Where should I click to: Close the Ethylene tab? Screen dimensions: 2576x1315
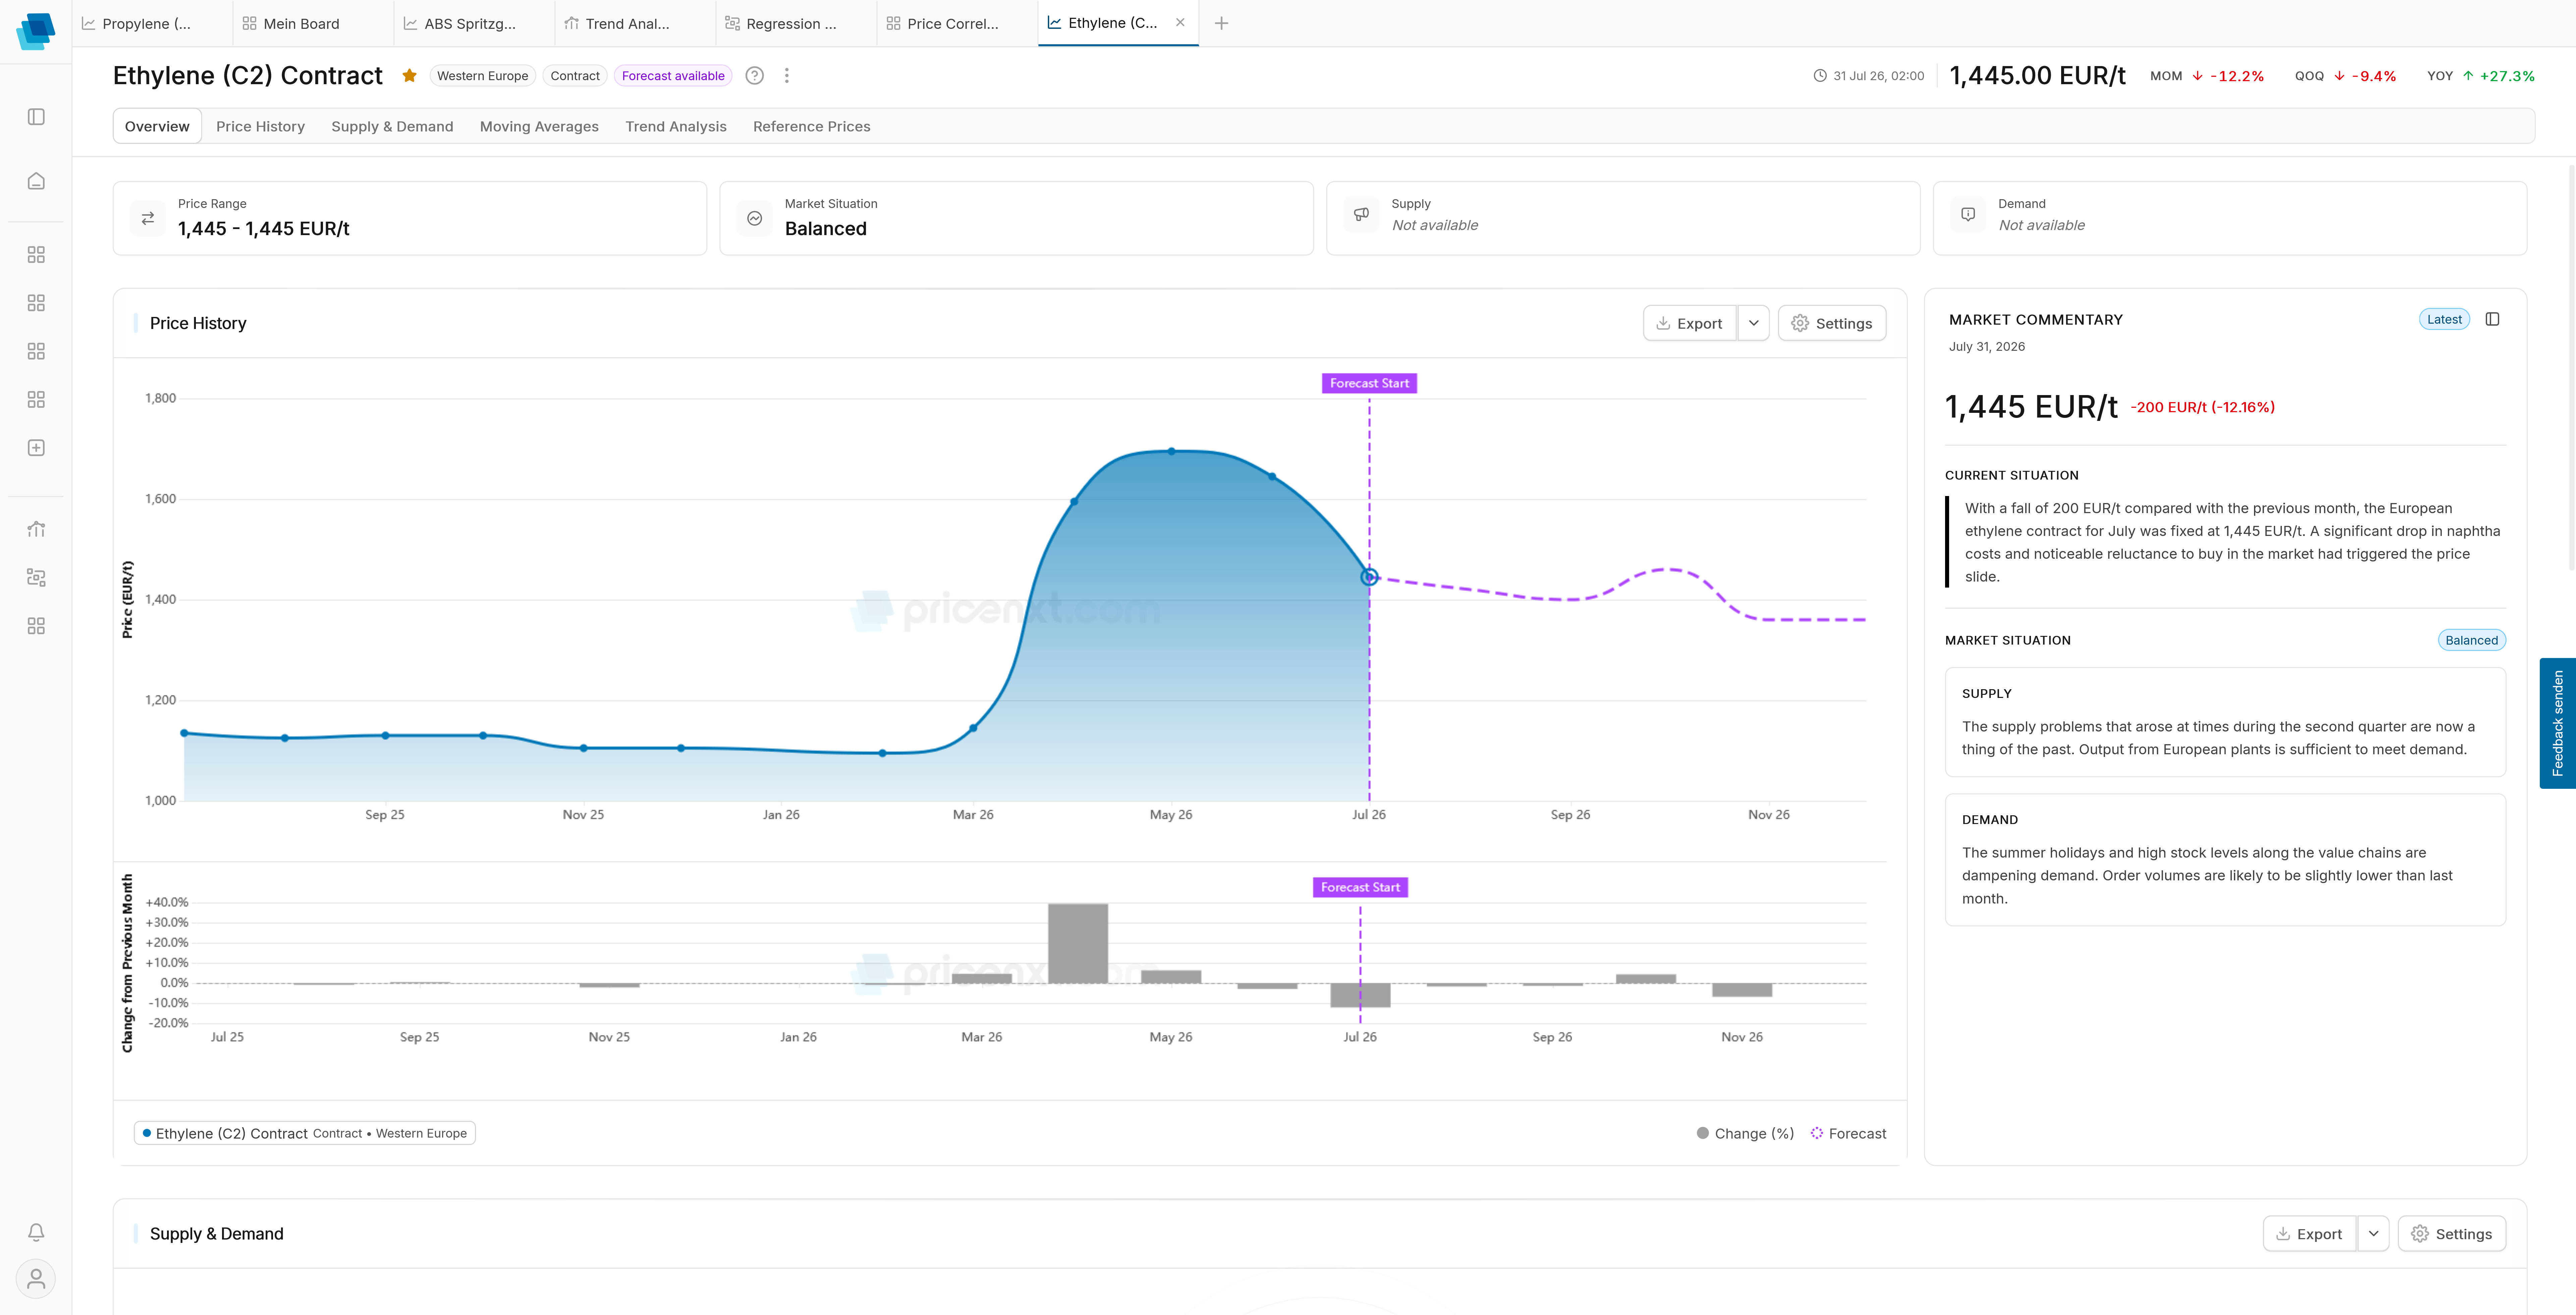pos(1180,22)
